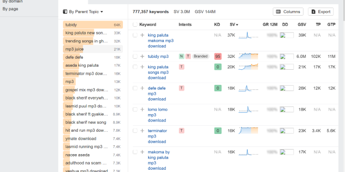This screenshot has height=172, width=345.
Task: Open the 'By Parent Topic' dropdown
Action: [83, 12]
